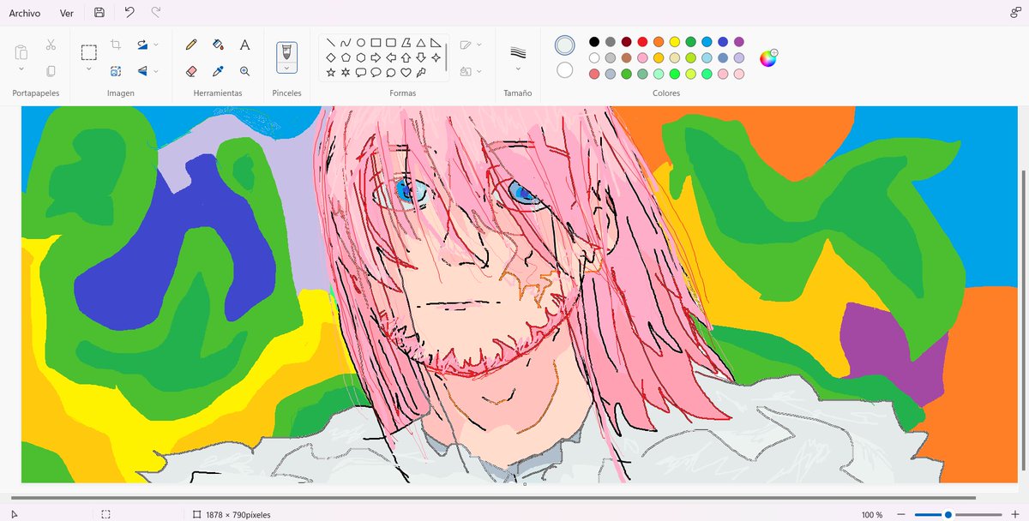Screen dimensions: 1029x521
Task: Open the rotate dropdown arrow
Action: [156, 45]
